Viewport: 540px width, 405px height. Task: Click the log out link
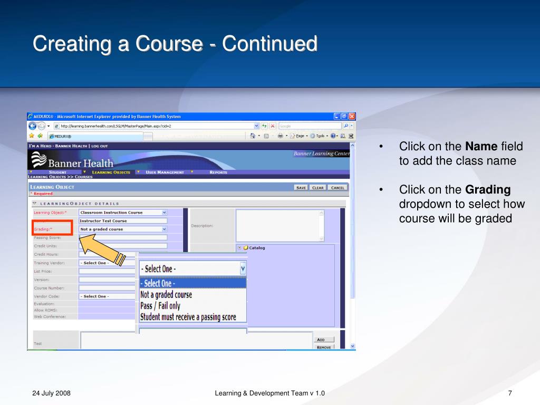(100, 146)
